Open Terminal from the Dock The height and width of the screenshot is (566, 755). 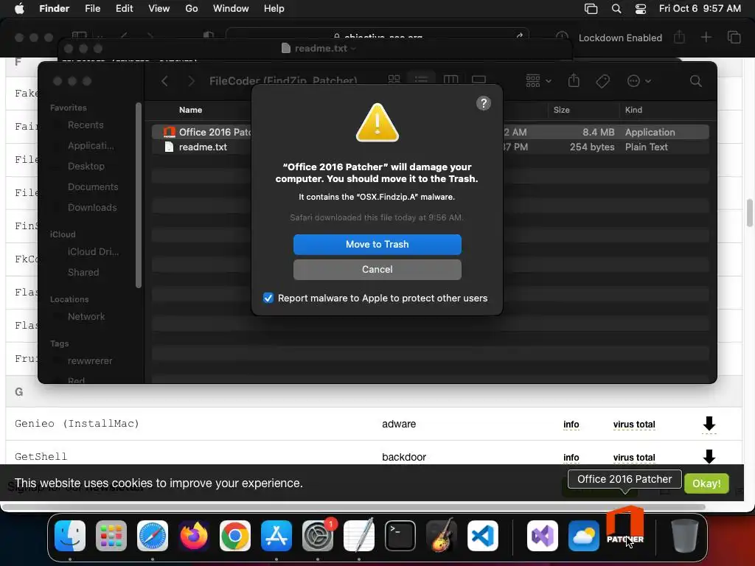(x=400, y=536)
